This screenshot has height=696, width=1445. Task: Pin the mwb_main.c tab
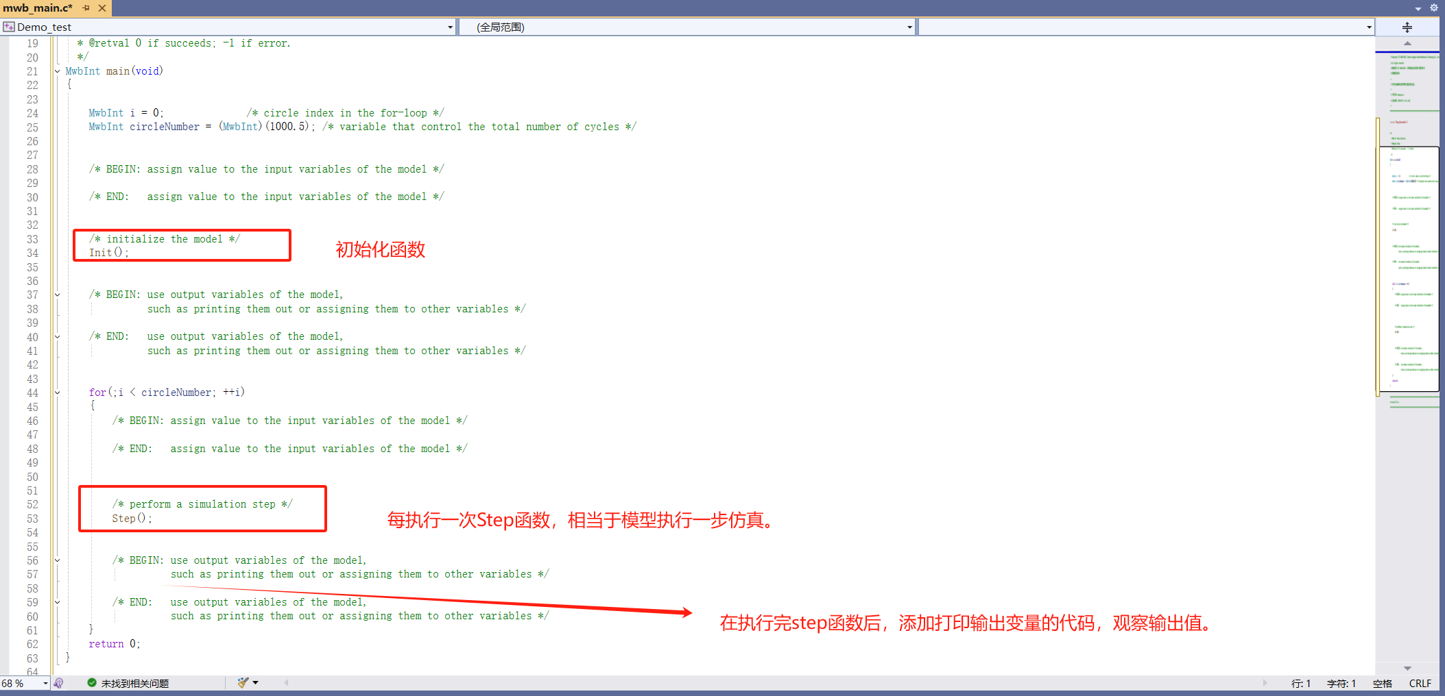click(86, 8)
